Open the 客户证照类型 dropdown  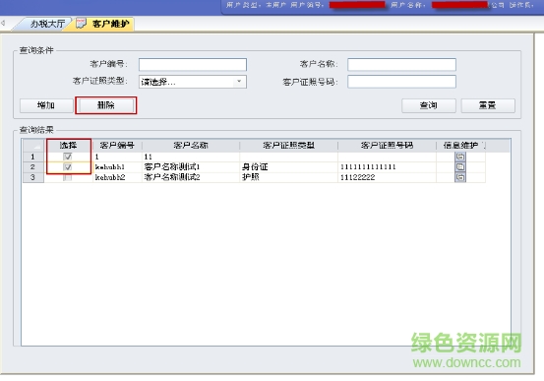click(239, 82)
